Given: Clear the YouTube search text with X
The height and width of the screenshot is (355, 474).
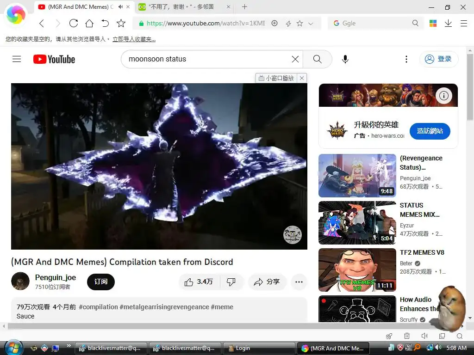Looking at the screenshot, I should pyautogui.click(x=295, y=59).
